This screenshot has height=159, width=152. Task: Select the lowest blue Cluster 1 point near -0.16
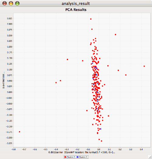(x=101, y=129)
